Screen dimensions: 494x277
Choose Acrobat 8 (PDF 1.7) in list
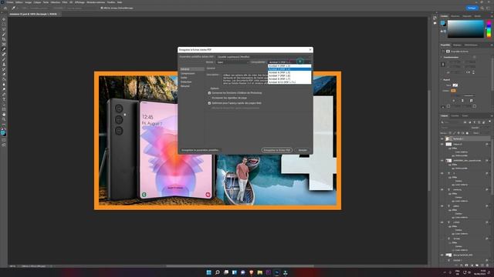[289, 78]
